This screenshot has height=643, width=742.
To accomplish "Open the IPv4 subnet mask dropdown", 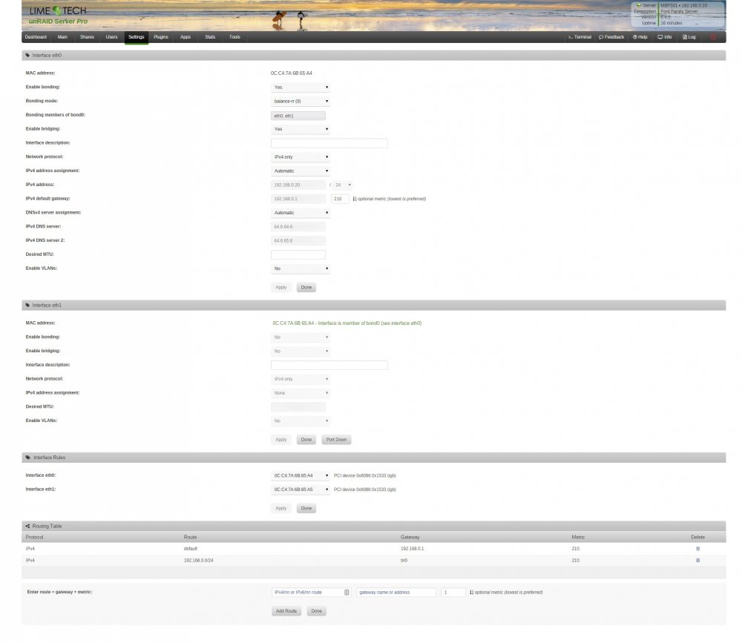I will click(343, 185).
